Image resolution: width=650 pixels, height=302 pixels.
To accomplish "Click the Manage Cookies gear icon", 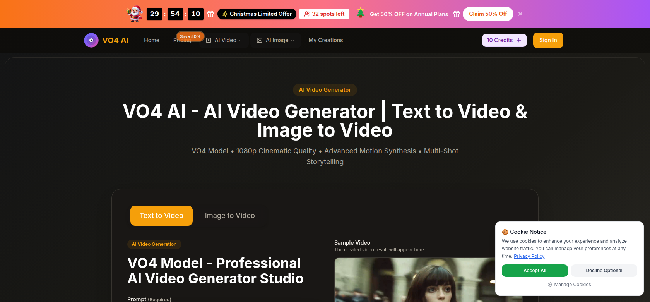I will [x=550, y=285].
